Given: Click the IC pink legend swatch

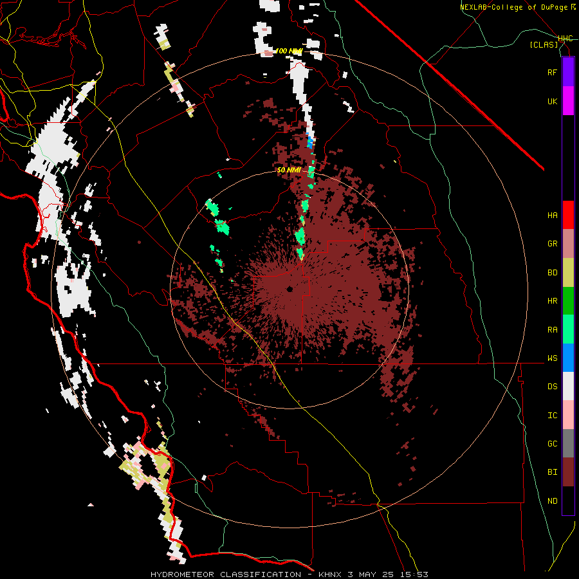Looking at the screenshot, I should click(x=568, y=415).
